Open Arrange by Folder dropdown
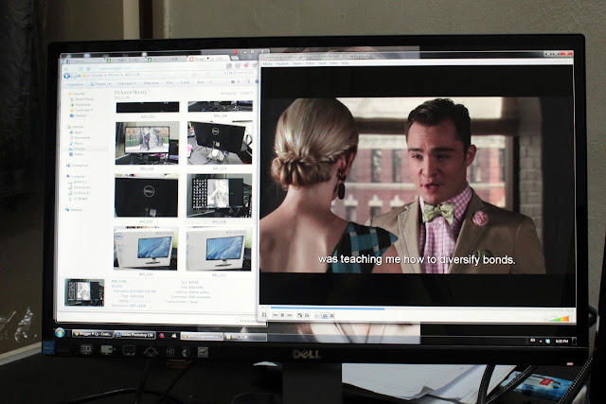The image size is (606, 404). [246, 93]
